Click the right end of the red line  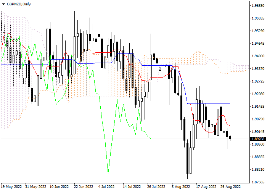[229, 126]
